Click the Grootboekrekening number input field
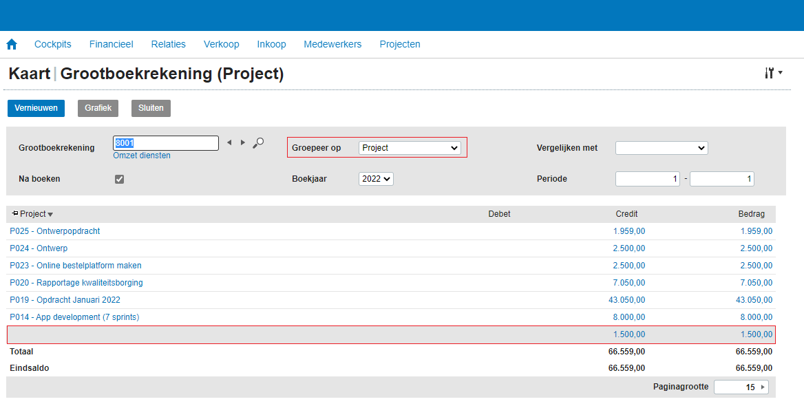This screenshot has width=804, height=406. 166,143
